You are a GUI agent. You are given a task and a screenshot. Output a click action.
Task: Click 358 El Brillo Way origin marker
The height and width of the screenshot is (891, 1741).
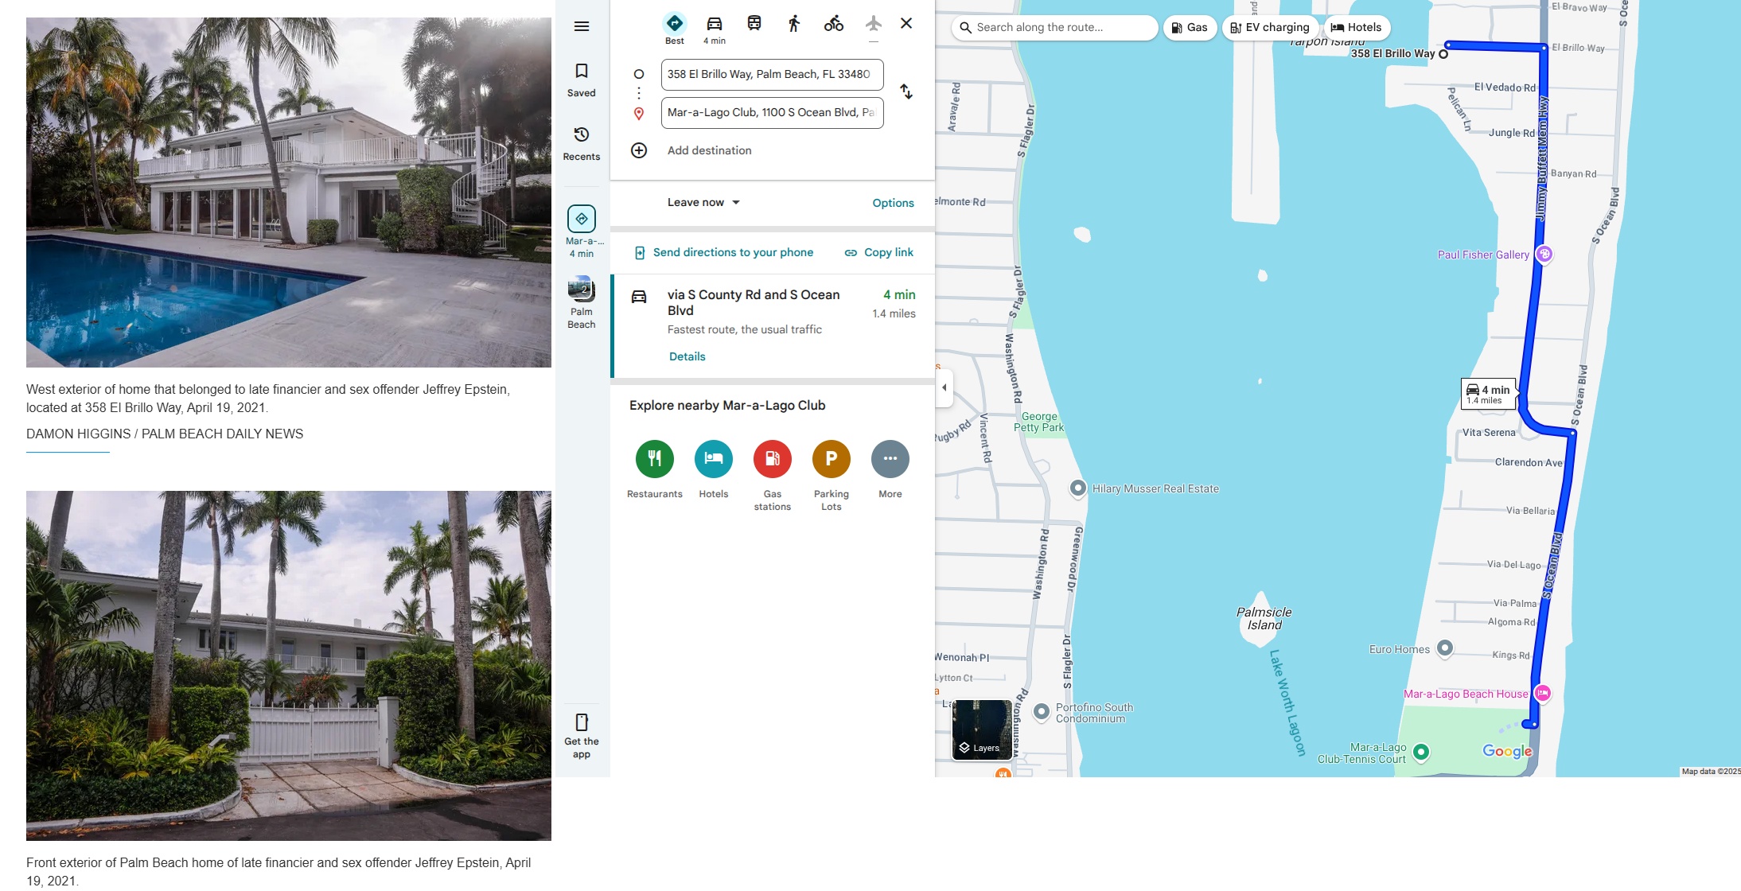pyautogui.click(x=1443, y=54)
